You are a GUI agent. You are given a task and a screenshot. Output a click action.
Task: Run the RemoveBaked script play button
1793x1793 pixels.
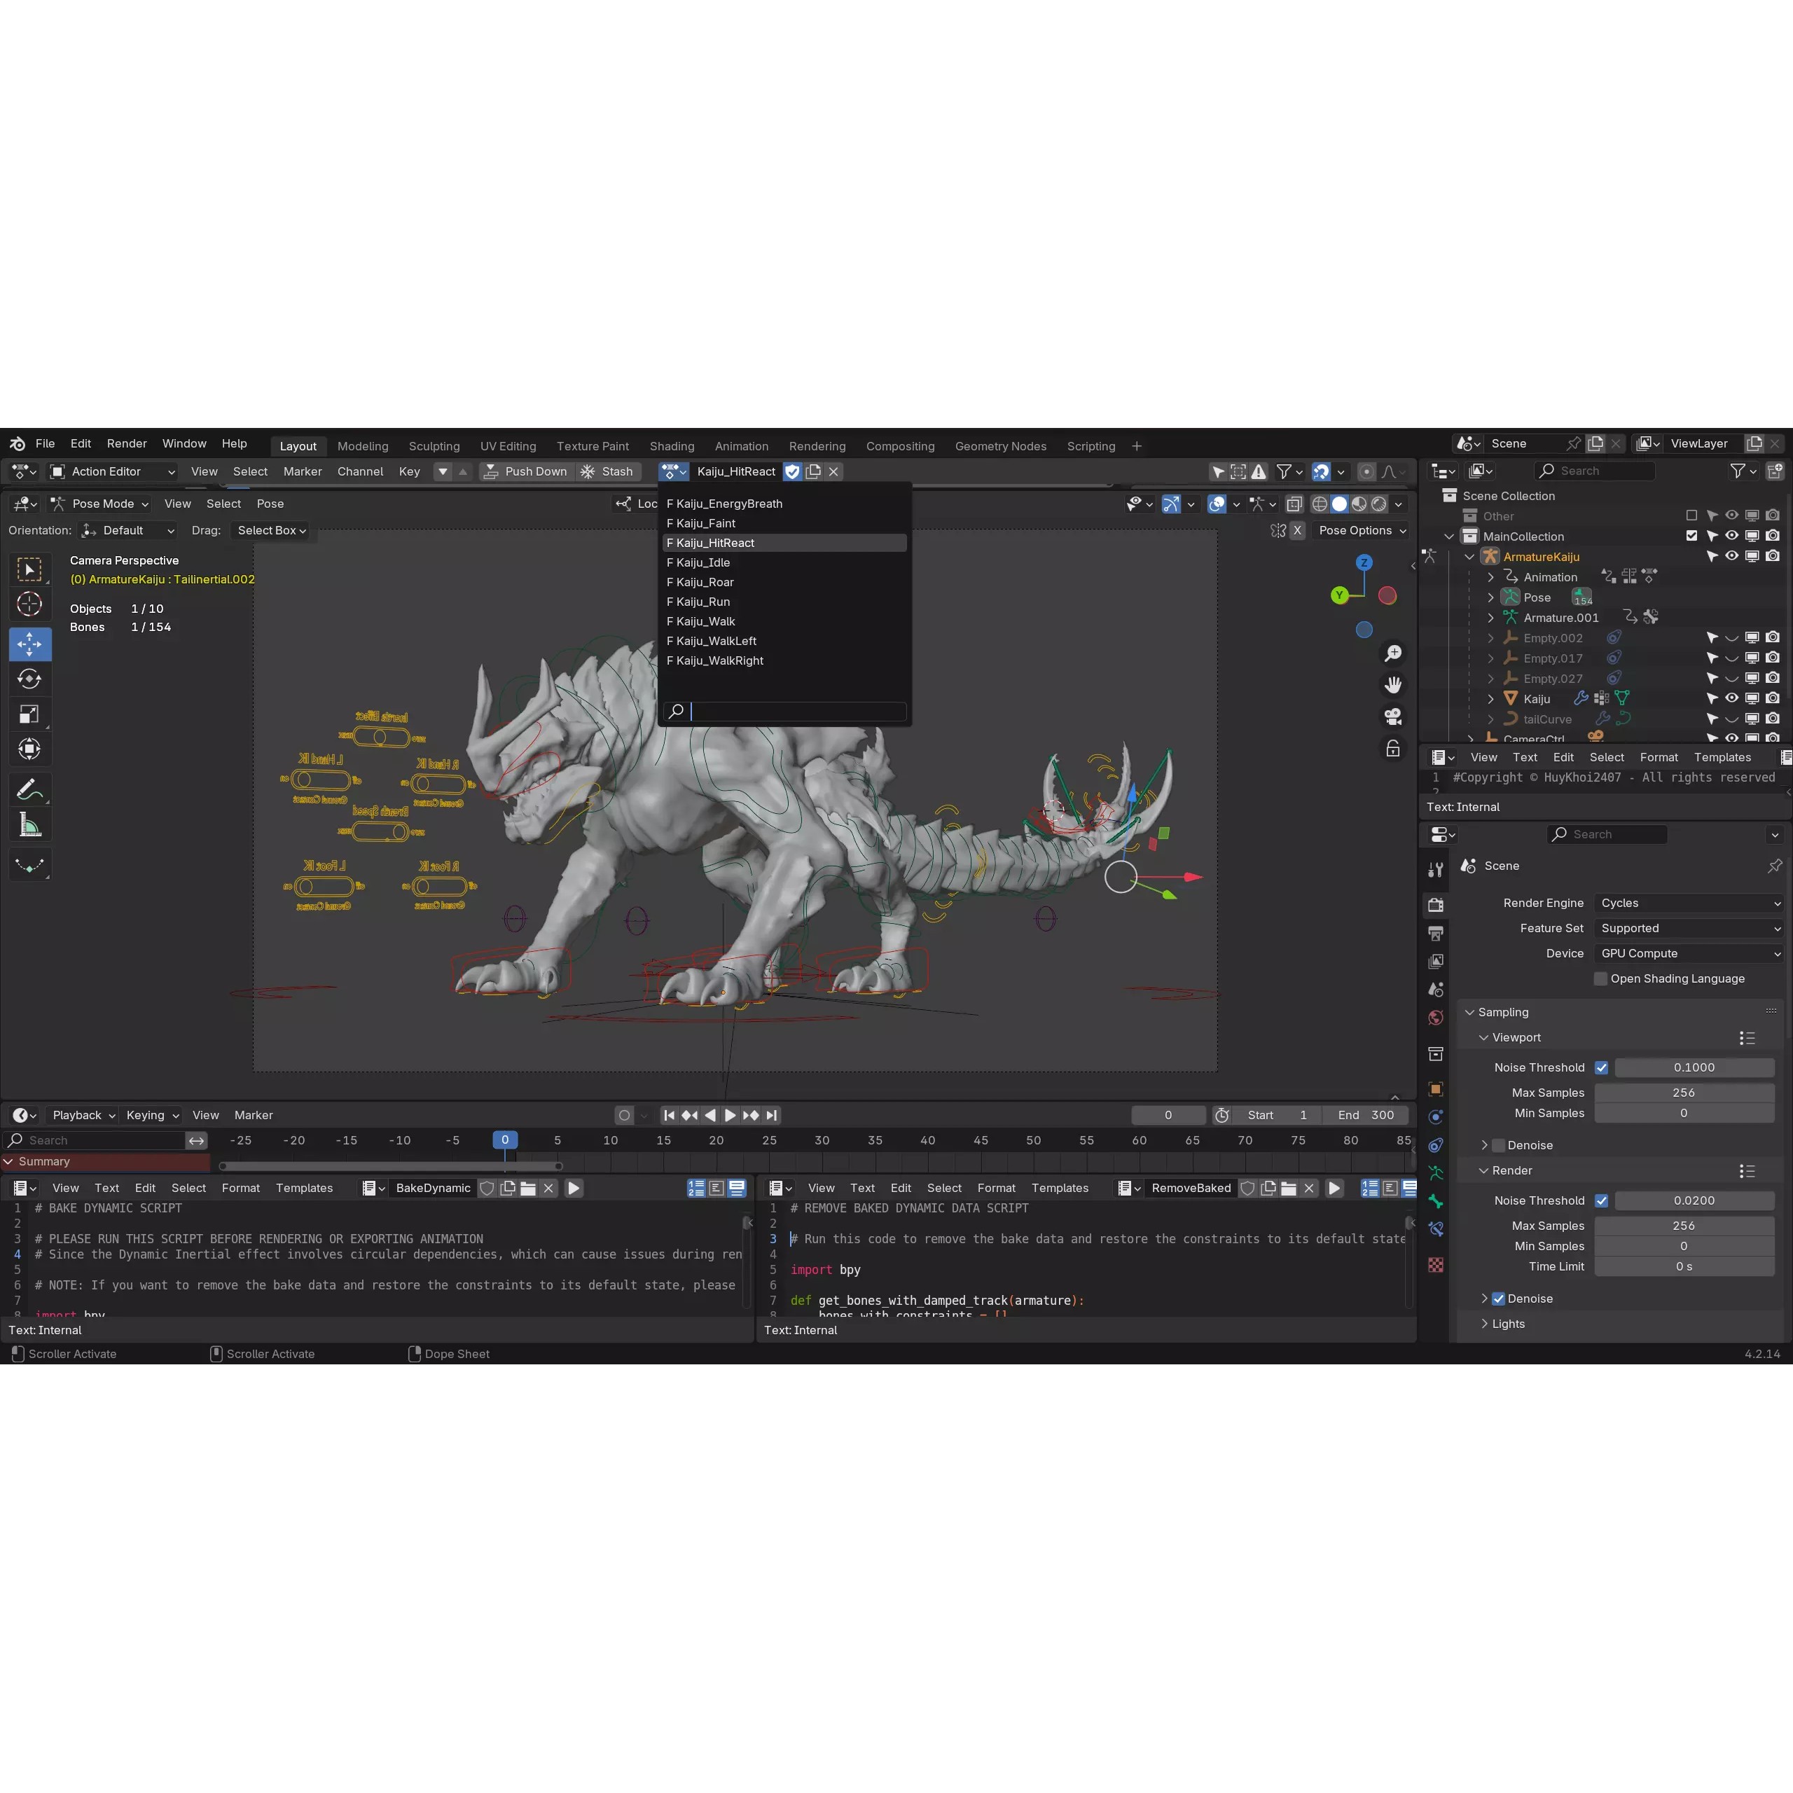pyautogui.click(x=1334, y=1188)
